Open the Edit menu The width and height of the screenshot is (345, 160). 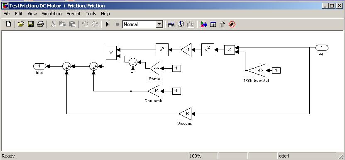(19, 14)
